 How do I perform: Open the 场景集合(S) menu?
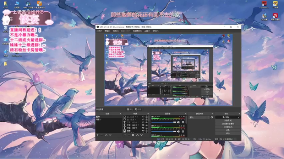tap(137, 31)
